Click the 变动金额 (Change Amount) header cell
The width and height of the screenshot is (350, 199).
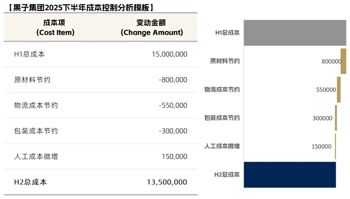click(152, 27)
